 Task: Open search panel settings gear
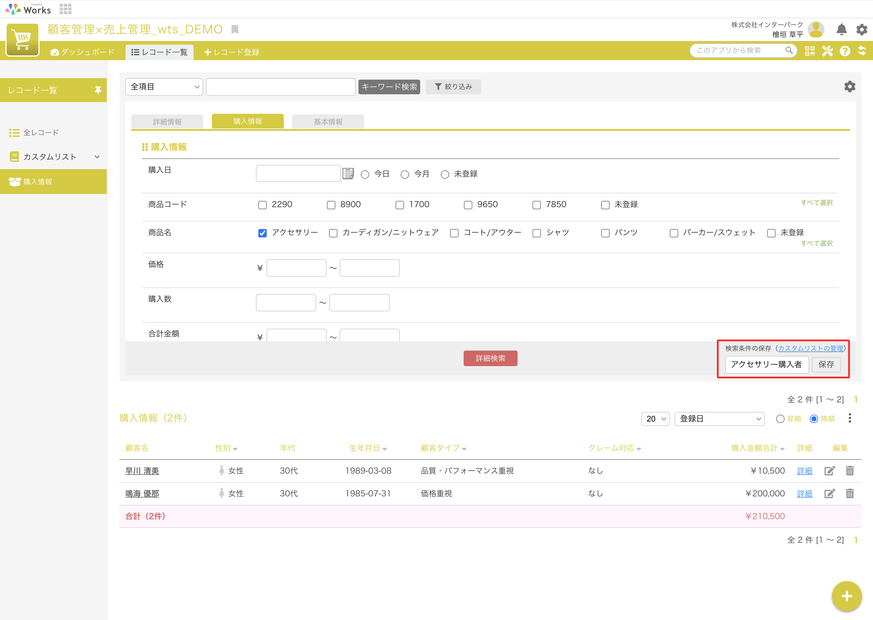pos(850,87)
